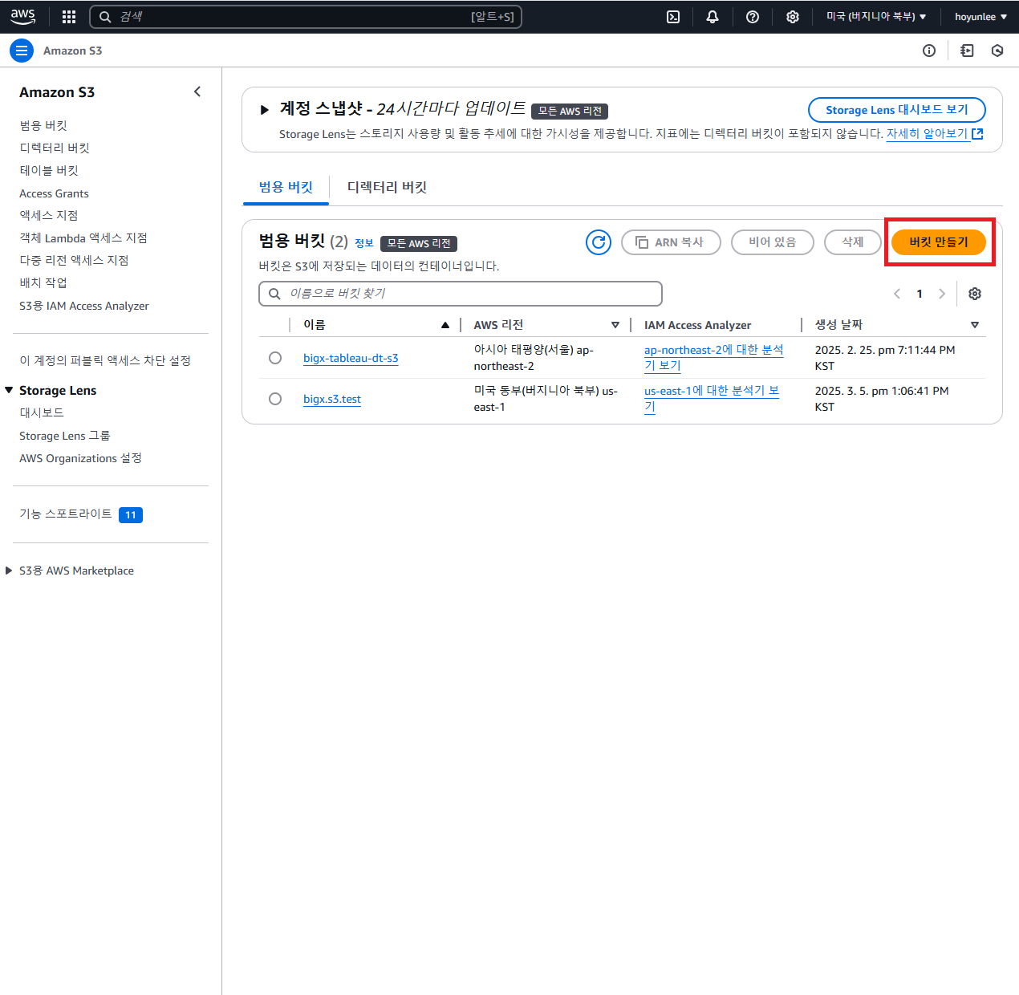
Task: Click the info circle icon in breadcrumb bar
Action: tap(929, 51)
